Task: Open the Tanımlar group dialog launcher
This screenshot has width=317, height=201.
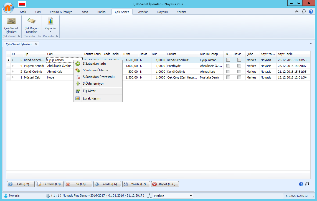Action: click(39, 36)
